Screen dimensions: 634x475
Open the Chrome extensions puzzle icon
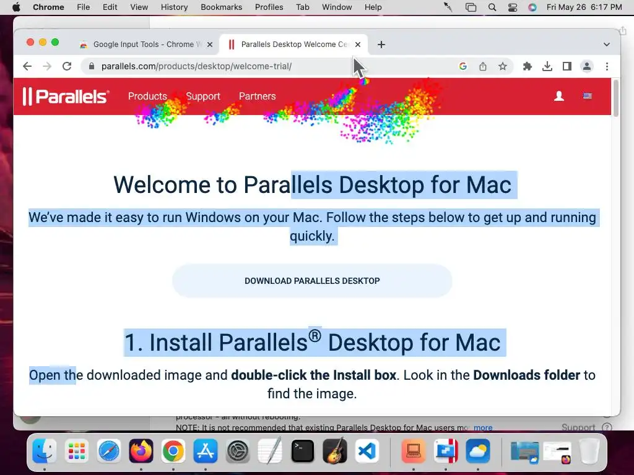click(x=528, y=66)
